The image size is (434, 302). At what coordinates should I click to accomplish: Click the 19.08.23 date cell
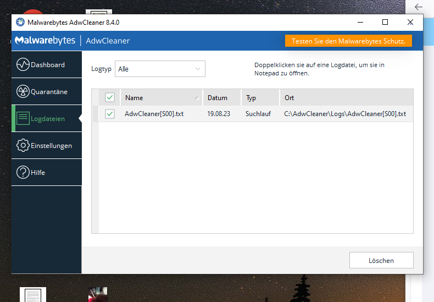point(219,114)
